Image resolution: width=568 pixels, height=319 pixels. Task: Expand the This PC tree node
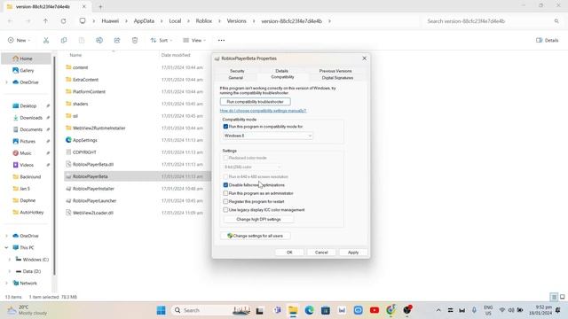(6, 248)
